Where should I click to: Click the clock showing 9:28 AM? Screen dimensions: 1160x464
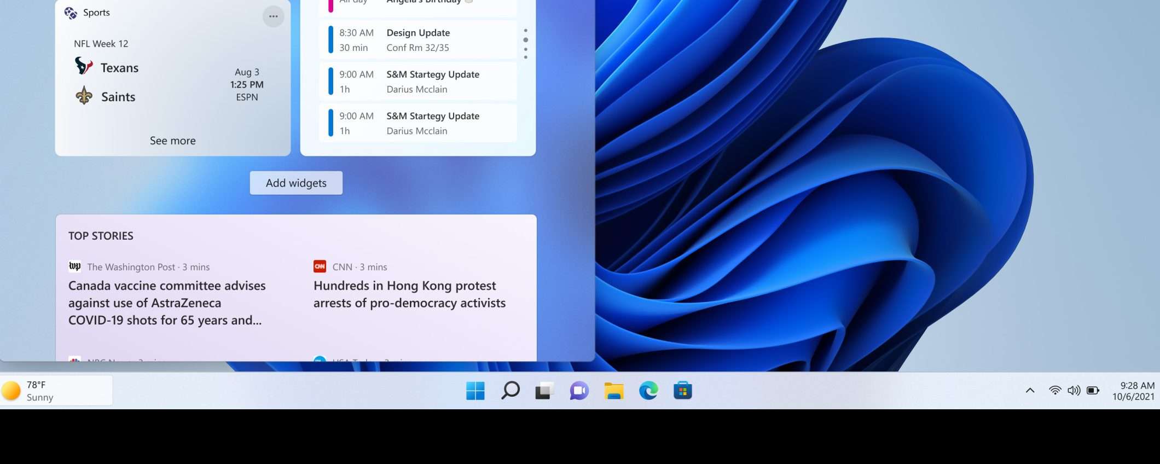click(x=1133, y=391)
